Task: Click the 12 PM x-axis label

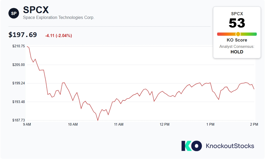Action: click(x=164, y=124)
